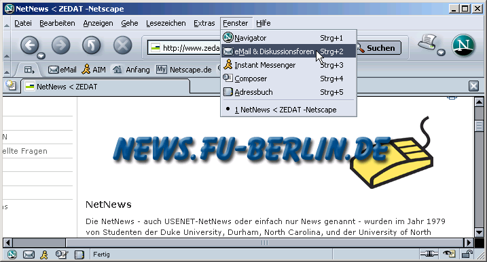Collapse the navigation toolbar grippy handle

pos(7,45)
